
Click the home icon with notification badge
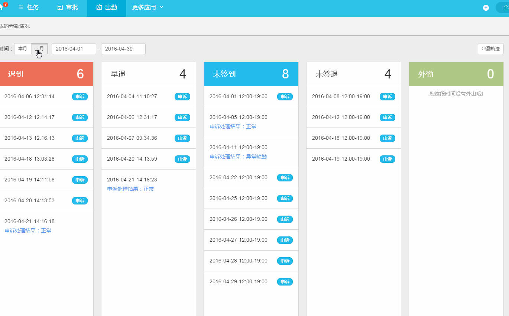click(x=2, y=7)
